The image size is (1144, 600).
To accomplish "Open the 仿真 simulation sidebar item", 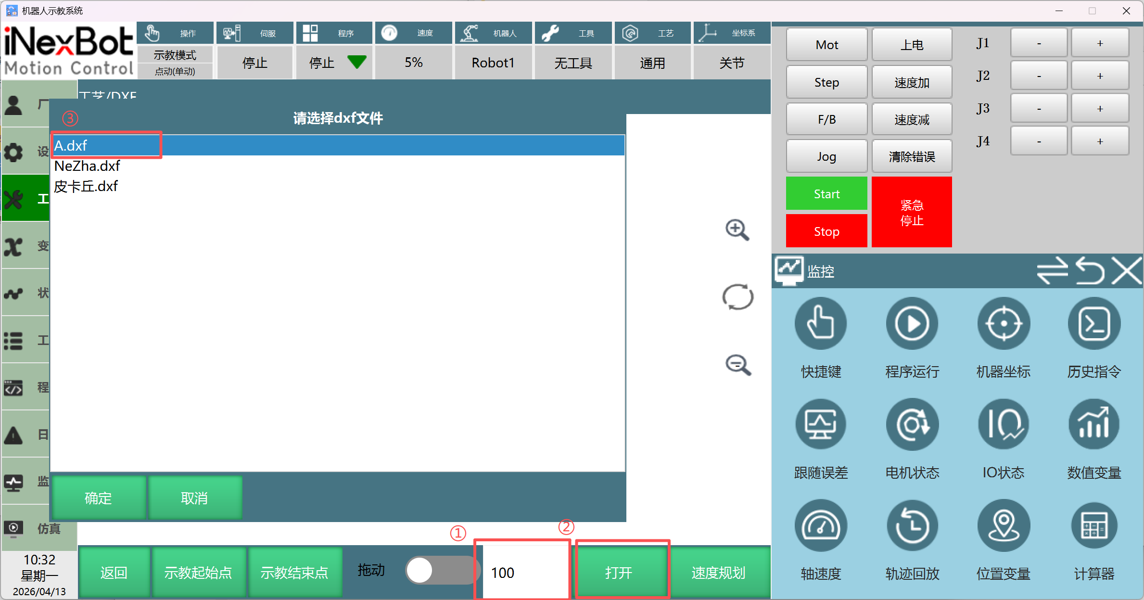I will click(x=38, y=528).
